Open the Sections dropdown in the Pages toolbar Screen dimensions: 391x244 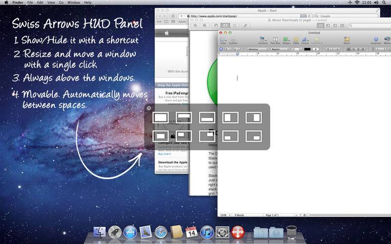(x=263, y=41)
